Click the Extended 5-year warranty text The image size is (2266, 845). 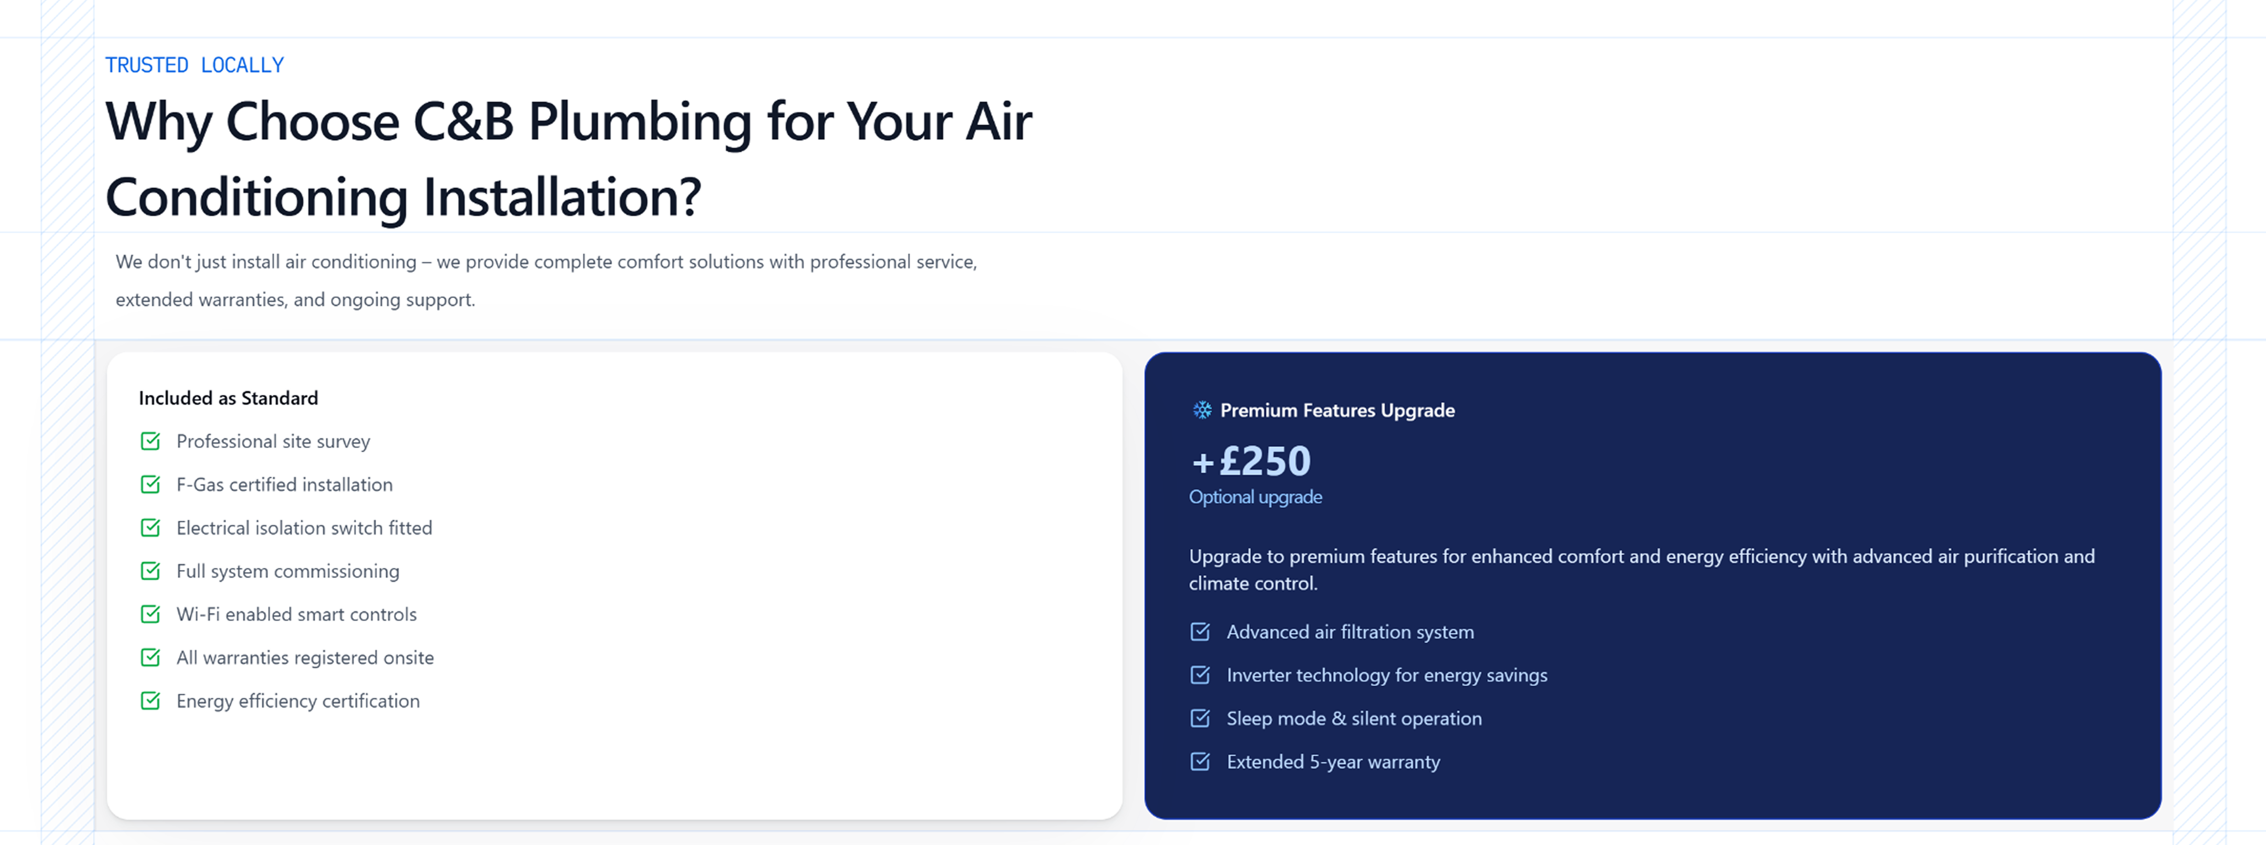[1333, 762]
